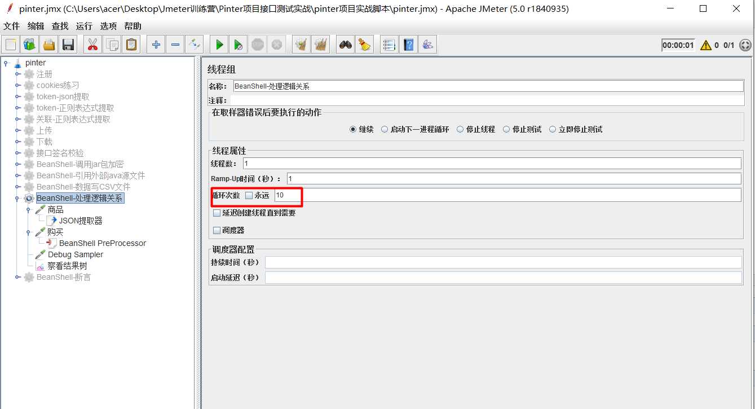Expand all nodes with plus icon
The height and width of the screenshot is (409, 755).
156,45
